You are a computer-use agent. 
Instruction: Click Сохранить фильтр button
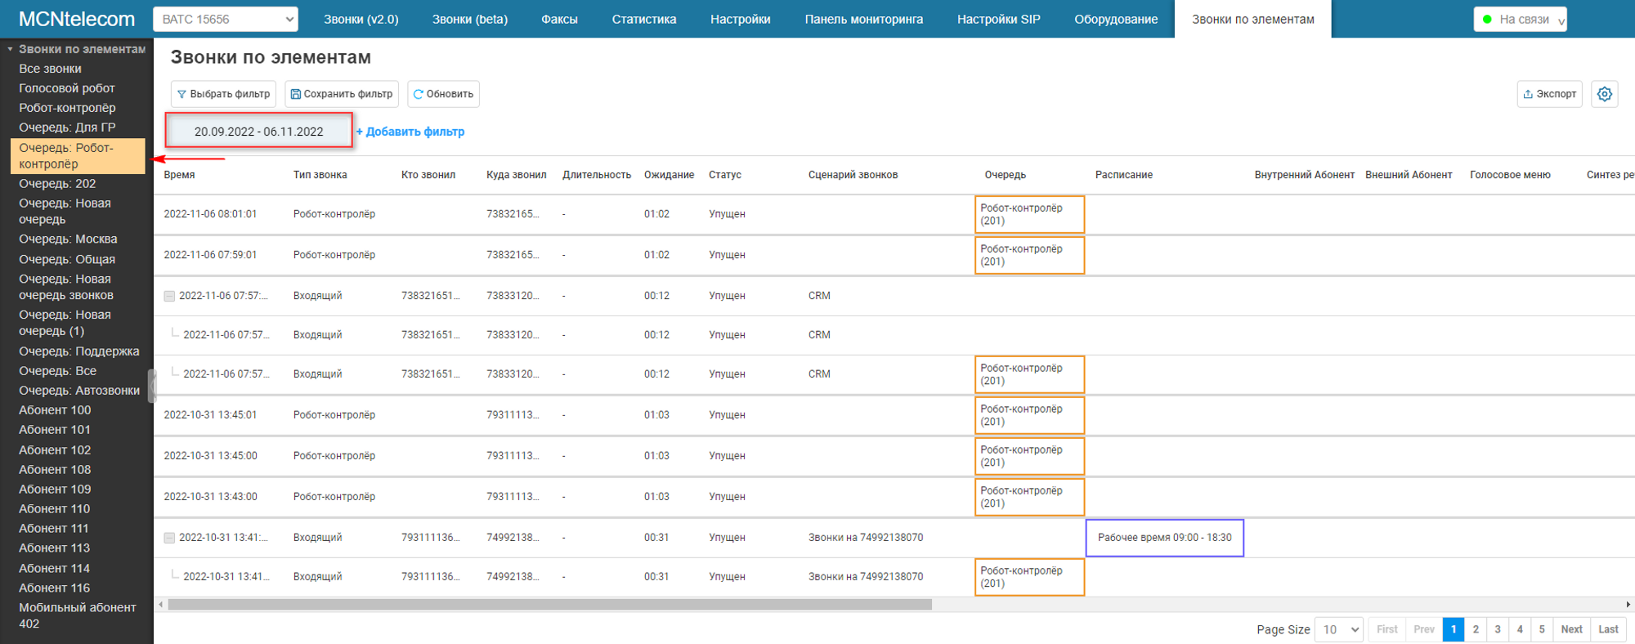click(x=342, y=94)
